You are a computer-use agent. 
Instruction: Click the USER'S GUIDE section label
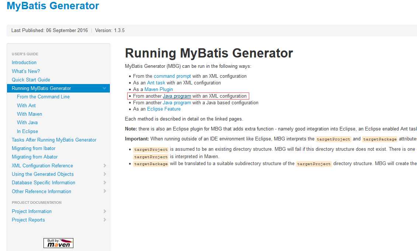tap(25, 54)
